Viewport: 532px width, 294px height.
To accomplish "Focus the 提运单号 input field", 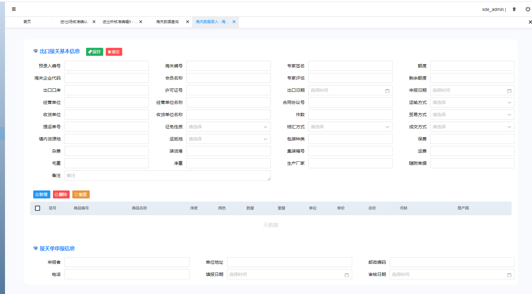I will coord(106,127).
